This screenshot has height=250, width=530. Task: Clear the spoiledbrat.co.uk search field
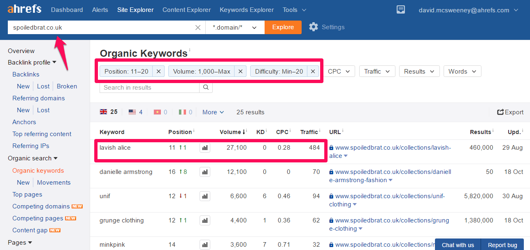(x=198, y=28)
